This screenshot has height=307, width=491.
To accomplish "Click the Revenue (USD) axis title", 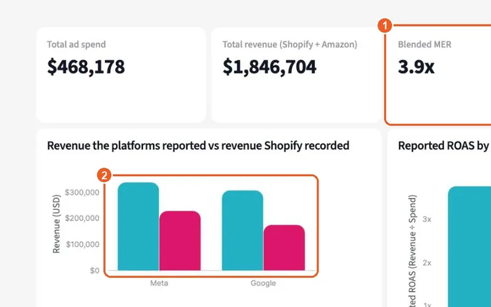I will click(56, 224).
